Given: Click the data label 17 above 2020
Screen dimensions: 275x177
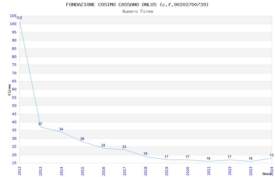Looking at the screenshot, I should [x=187, y=157].
